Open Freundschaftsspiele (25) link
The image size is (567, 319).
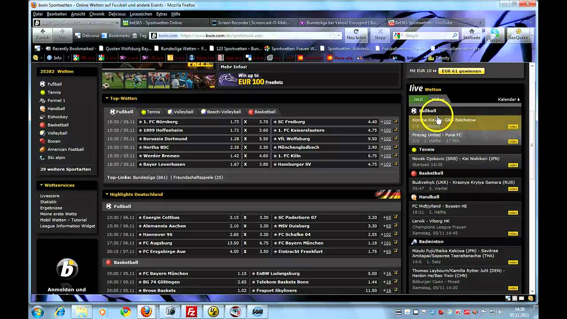(x=198, y=178)
